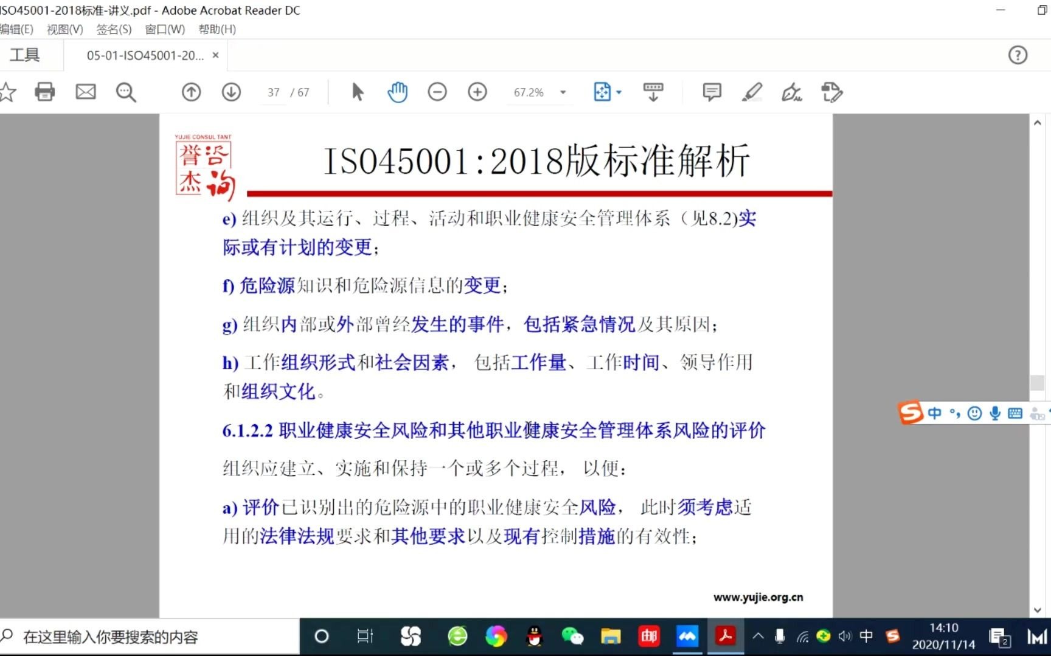This screenshot has height=656, width=1051.
Task: Email the document via envelope icon
Action: click(x=85, y=92)
